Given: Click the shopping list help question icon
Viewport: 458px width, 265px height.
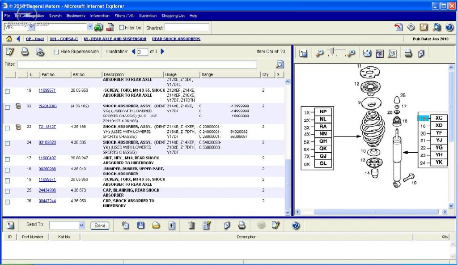Looking at the screenshot, I should tap(296, 225).
